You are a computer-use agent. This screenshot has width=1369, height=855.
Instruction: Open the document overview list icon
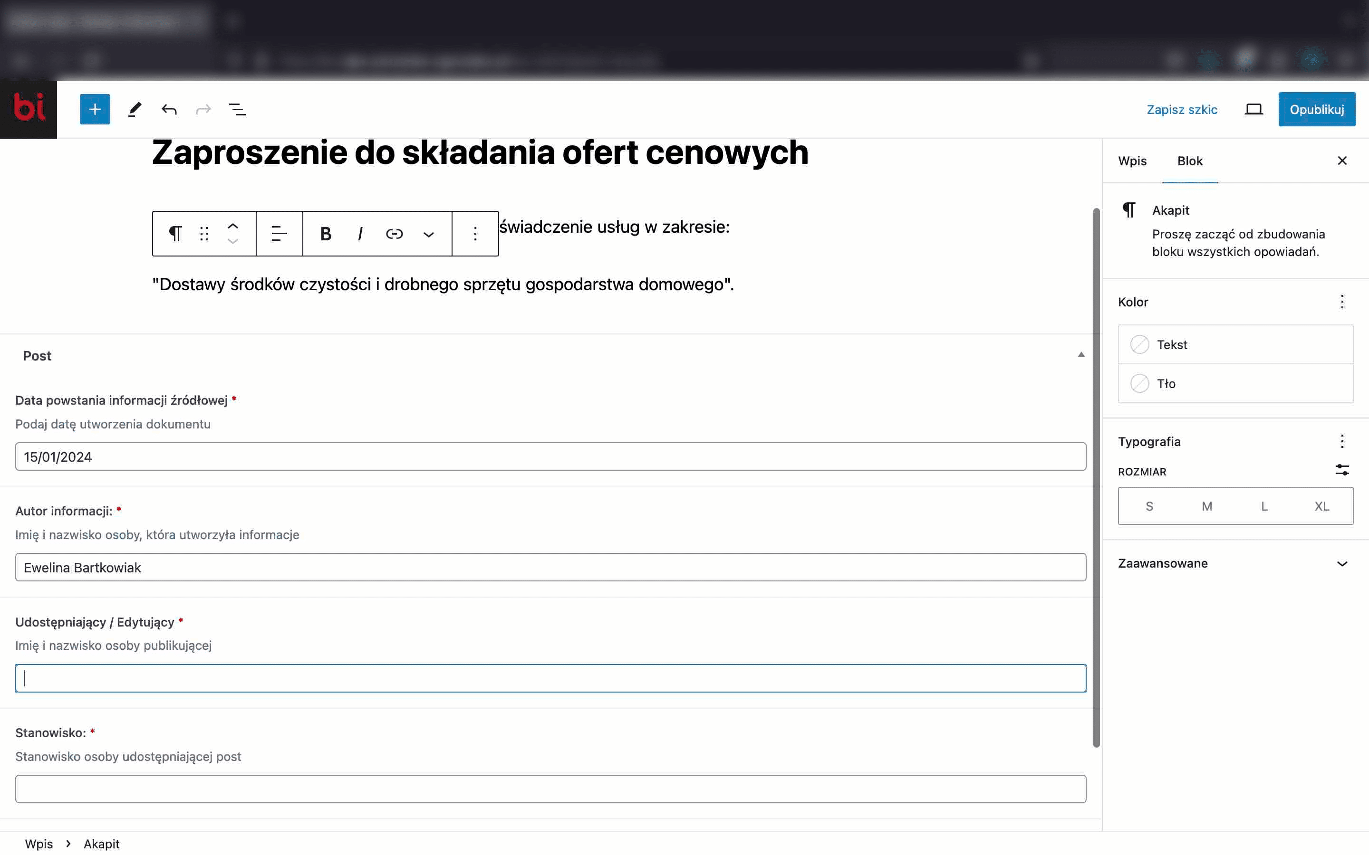coord(238,109)
